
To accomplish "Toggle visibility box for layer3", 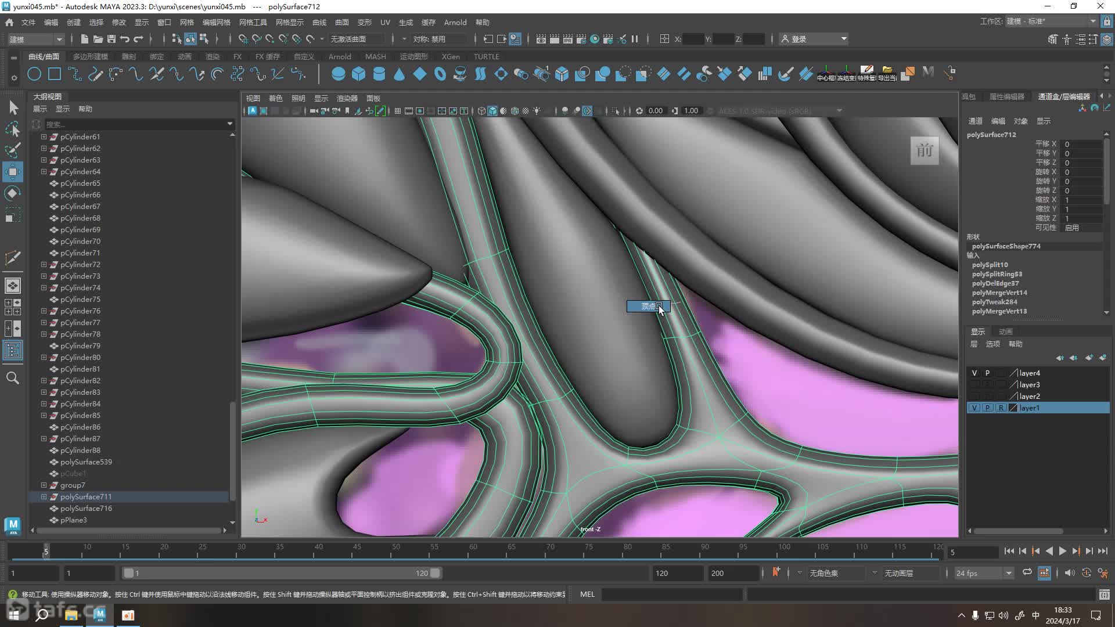I will pos(974,385).
